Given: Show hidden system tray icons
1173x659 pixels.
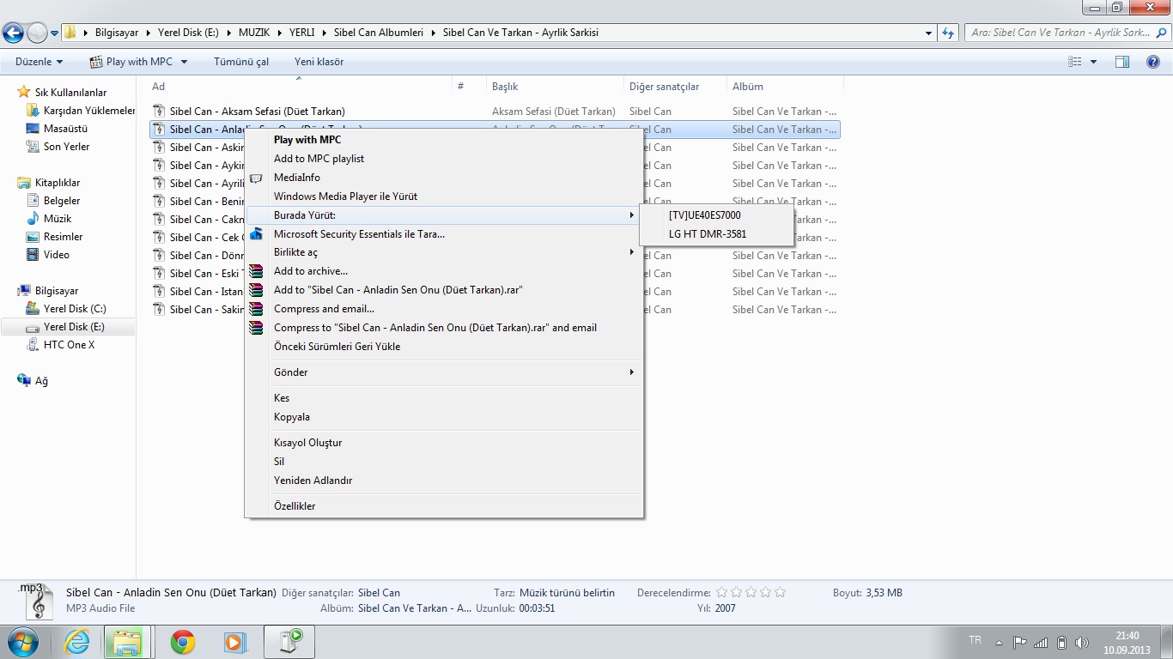Looking at the screenshot, I should coord(999,642).
